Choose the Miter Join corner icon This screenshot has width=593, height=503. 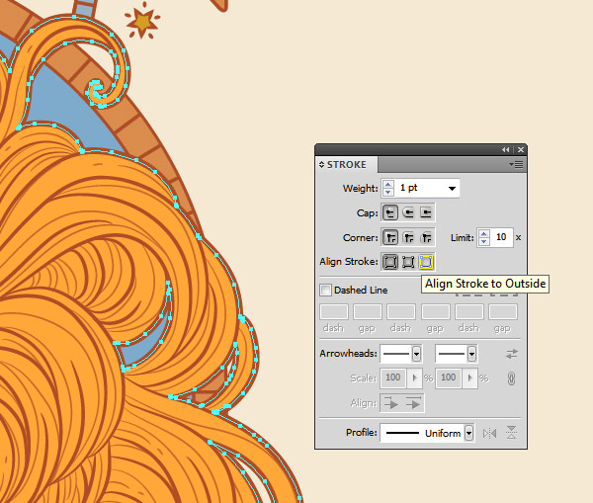391,237
